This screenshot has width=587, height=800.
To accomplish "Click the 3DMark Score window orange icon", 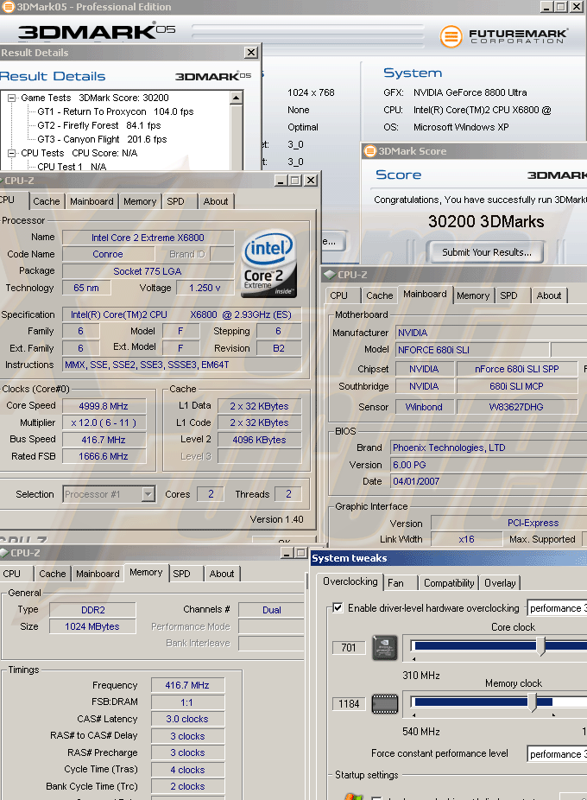I will pos(369,151).
